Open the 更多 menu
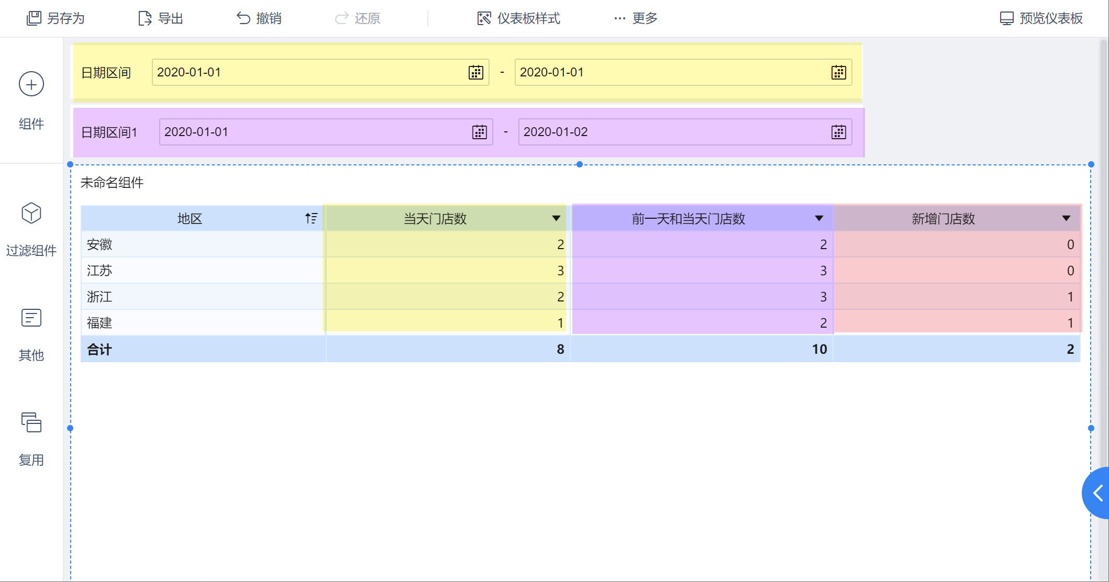The height and width of the screenshot is (582, 1109). (636, 18)
